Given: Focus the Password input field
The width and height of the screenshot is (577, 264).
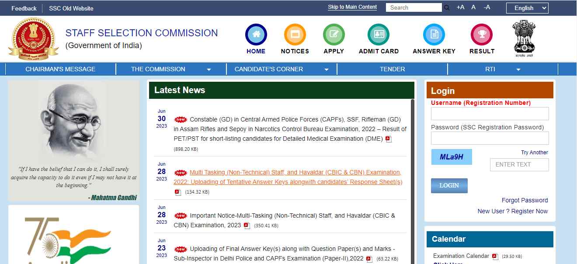Looking at the screenshot, I should point(490,138).
